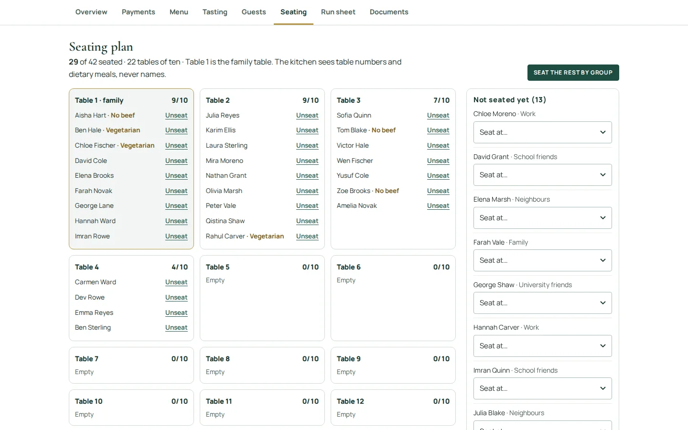The image size is (688, 430).
Task: Switch to the Guests tab
Action: [x=254, y=12]
